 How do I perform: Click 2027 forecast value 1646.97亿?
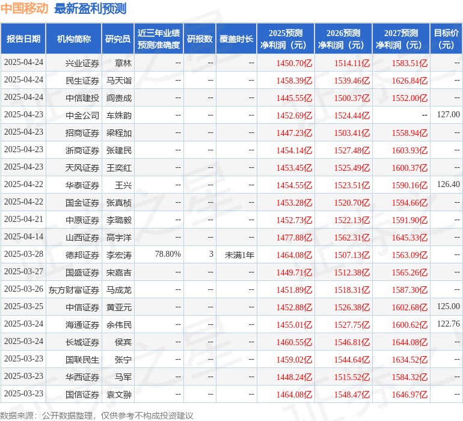tap(409, 395)
